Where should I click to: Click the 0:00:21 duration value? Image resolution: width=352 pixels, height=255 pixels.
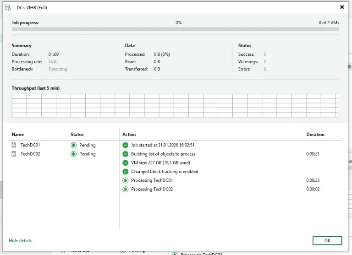click(313, 154)
